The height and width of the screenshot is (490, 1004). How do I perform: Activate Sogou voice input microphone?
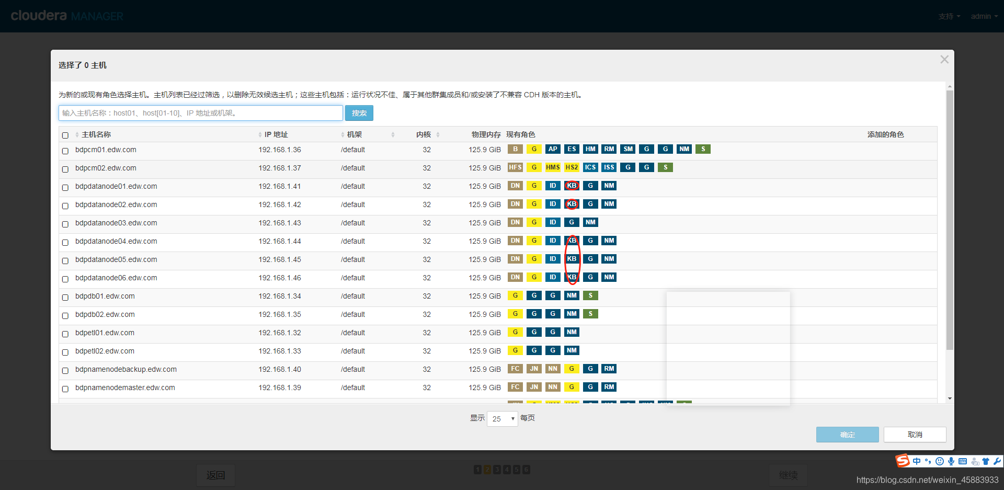tap(951, 461)
